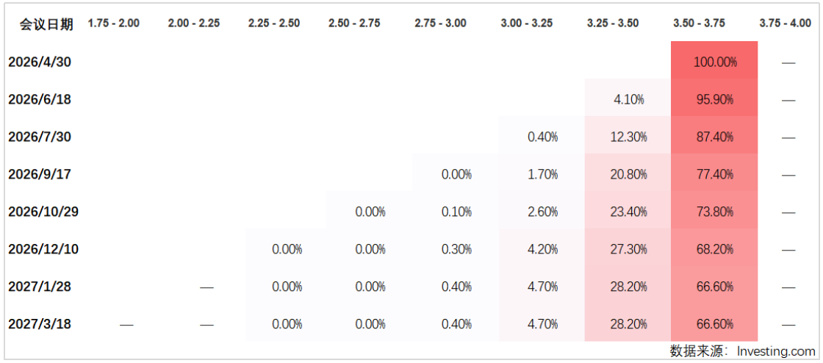Click the 2026/10/29 meeting date label
Viewport: 823px width, 363px height.
coord(43,212)
